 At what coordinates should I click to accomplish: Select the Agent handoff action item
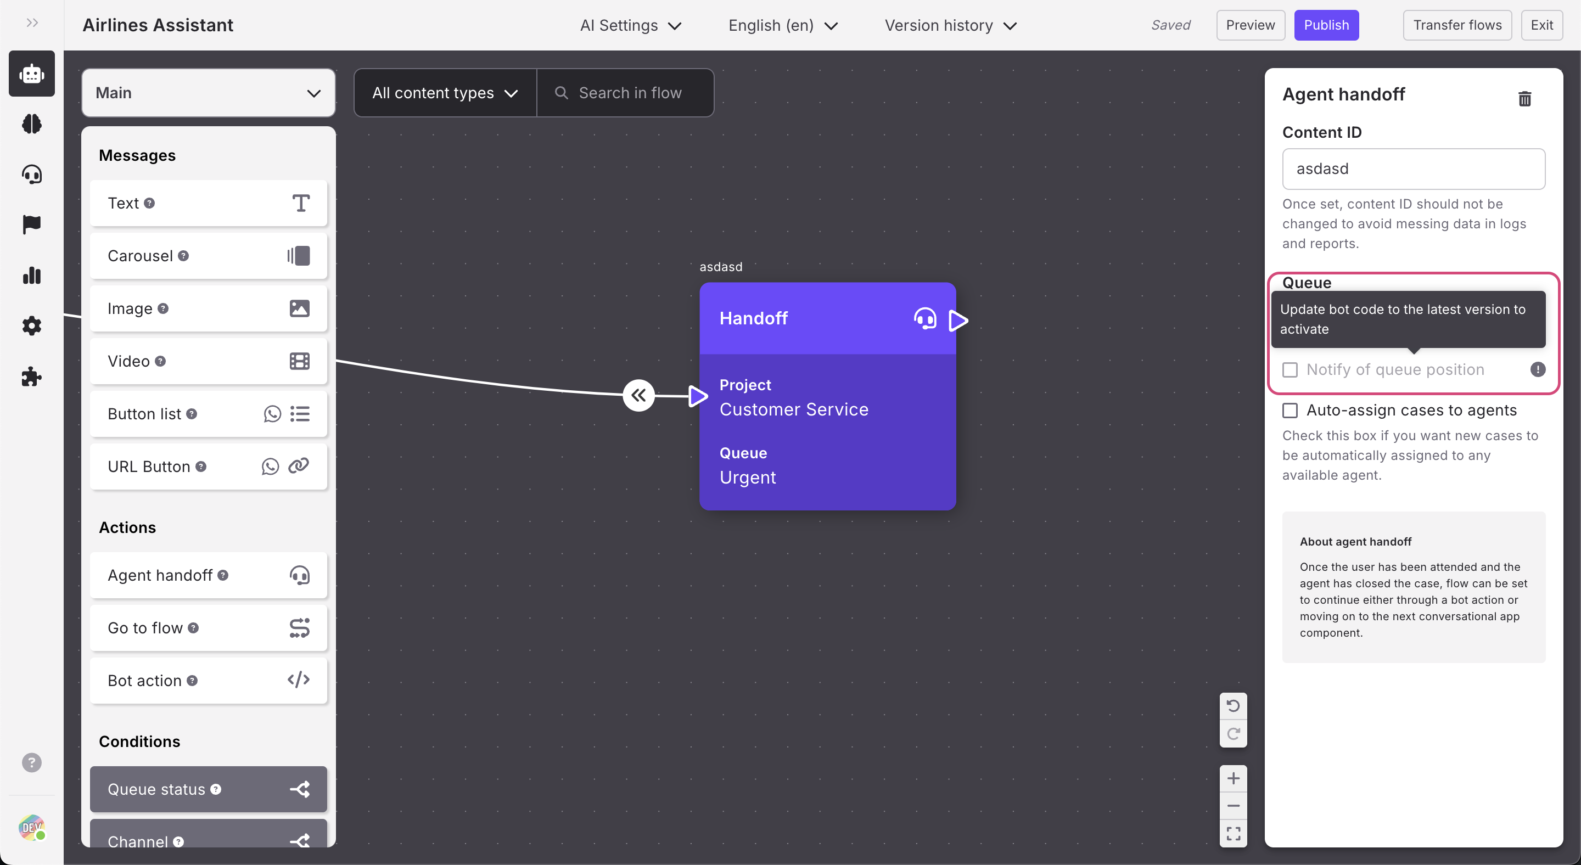click(x=208, y=575)
